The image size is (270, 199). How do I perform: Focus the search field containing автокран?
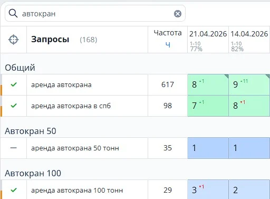pos(95,13)
